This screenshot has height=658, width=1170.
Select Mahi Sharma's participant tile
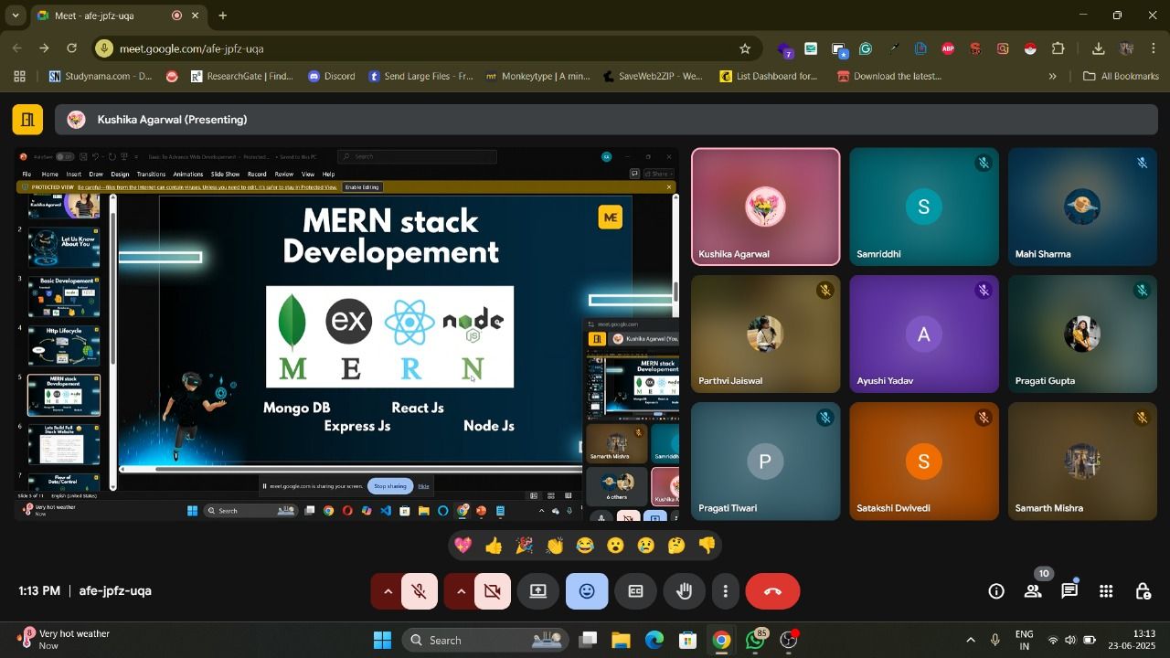[x=1082, y=207]
